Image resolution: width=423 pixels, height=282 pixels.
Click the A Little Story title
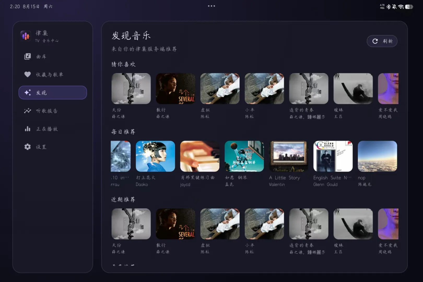284,178
